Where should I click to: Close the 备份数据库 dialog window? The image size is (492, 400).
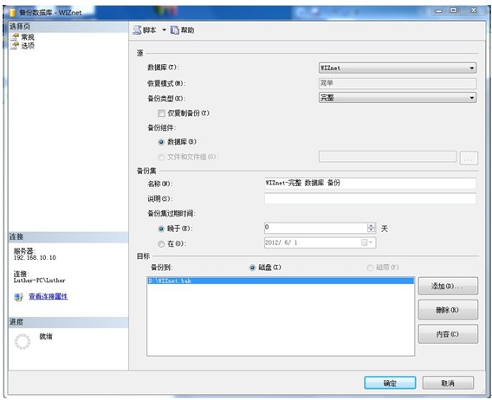click(473, 10)
